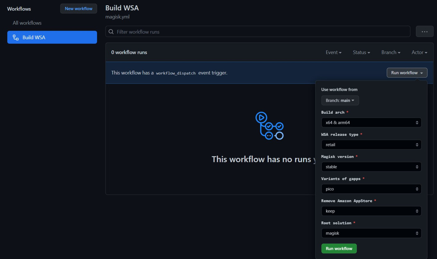Open the WSA release type dropdown
The width and height of the screenshot is (437, 259).
[x=371, y=145]
